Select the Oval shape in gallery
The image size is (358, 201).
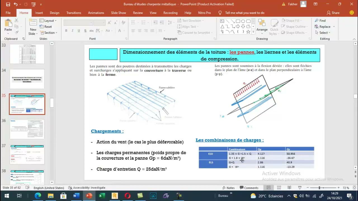coord(243,21)
